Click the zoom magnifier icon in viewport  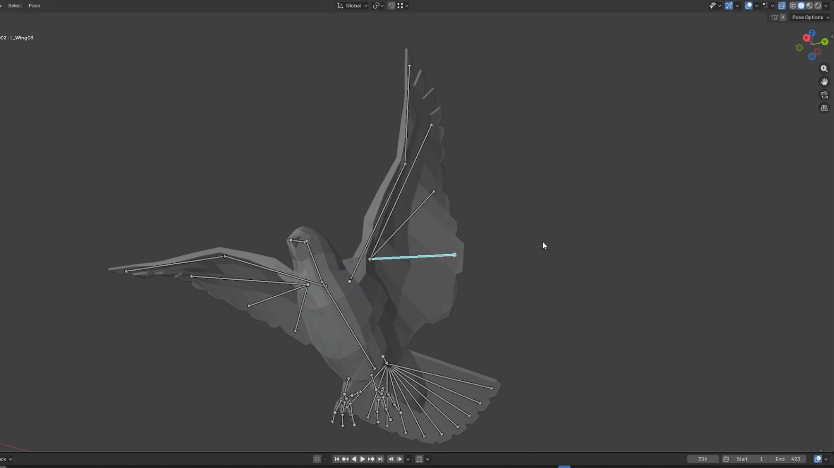824,69
